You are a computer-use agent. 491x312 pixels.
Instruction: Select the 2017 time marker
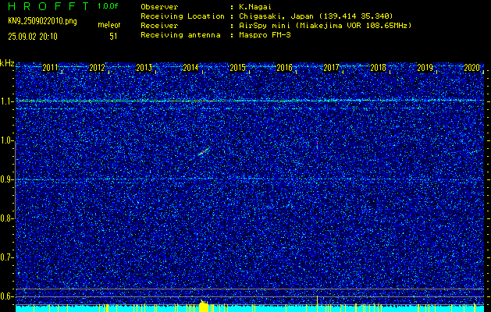pyautogui.click(x=331, y=68)
